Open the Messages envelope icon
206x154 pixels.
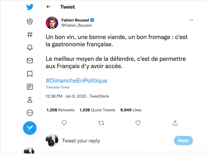coord(30,61)
